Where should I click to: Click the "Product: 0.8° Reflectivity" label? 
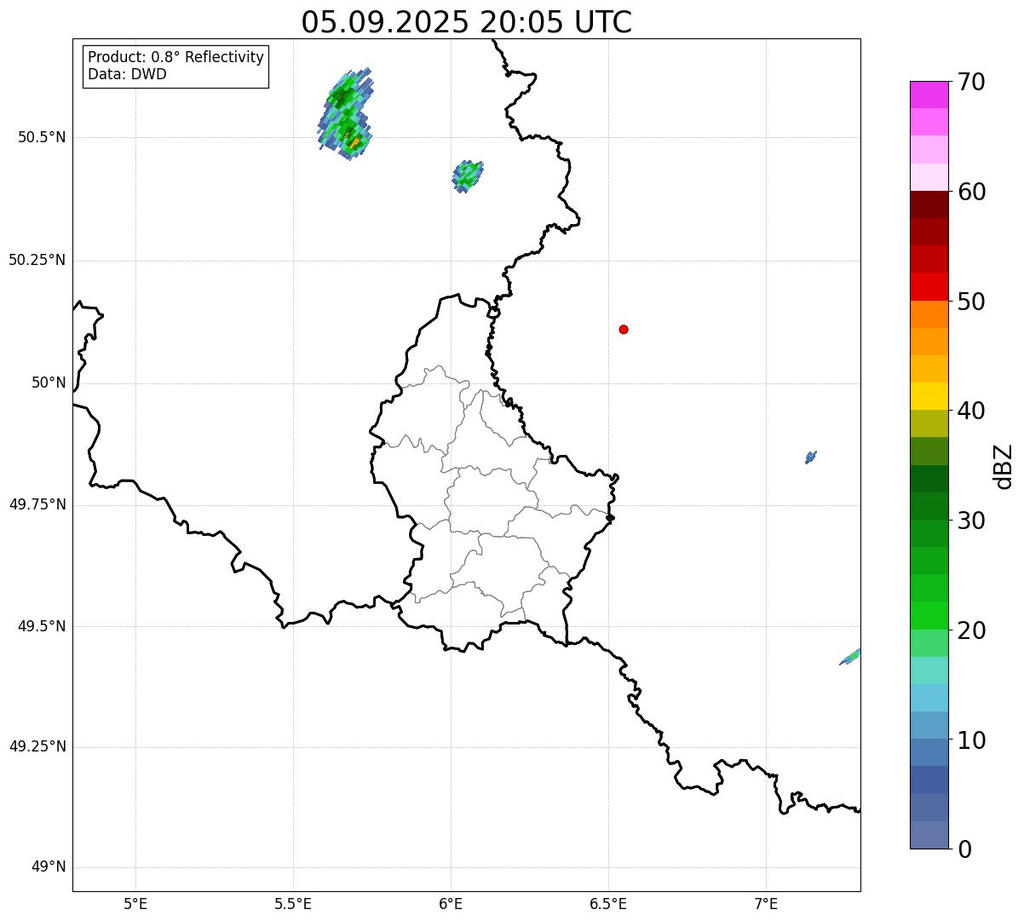coord(176,57)
